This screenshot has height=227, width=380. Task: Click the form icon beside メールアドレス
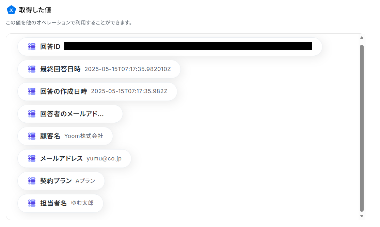coord(32,159)
